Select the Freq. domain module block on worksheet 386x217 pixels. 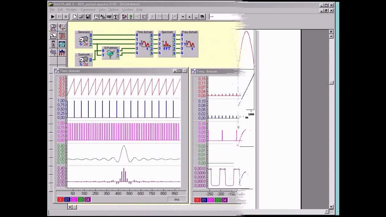coord(190,44)
